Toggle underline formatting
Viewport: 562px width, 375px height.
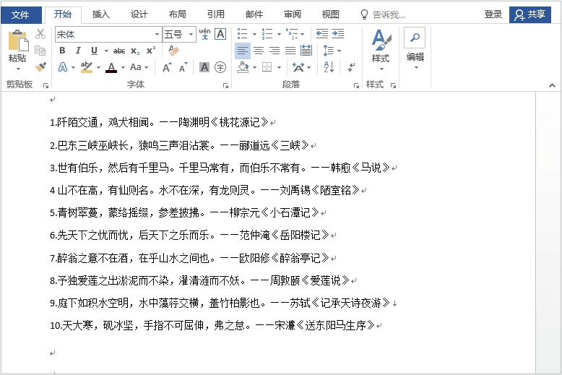click(x=94, y=51)
